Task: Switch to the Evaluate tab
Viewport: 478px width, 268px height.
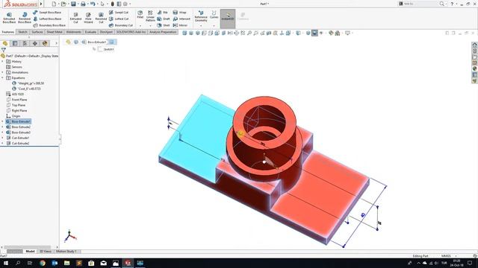Action: pyautogui.click(x=90, y=32)
